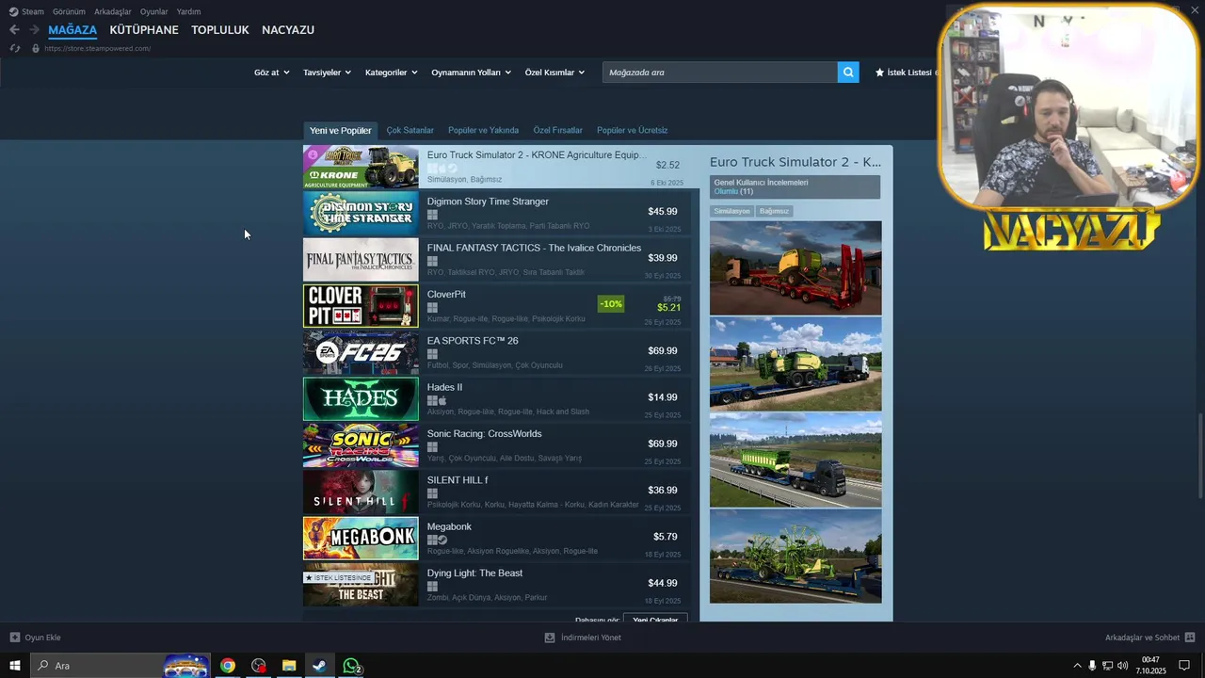This screenshot has height=678, width=1205.
Task: Select Çok Satanlar tab
Action: pos(410,130)
